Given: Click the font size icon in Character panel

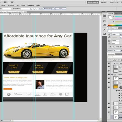Looking at the screenshot, I should click(x=110, y=34).
